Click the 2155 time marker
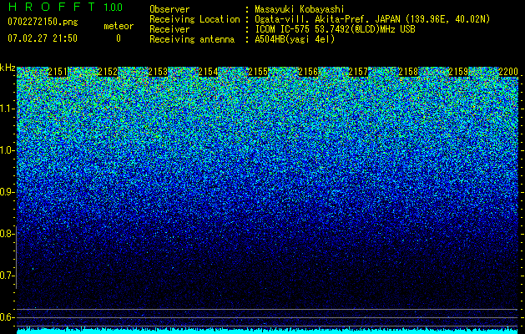The image size is (525, 334). pos(258,72)
